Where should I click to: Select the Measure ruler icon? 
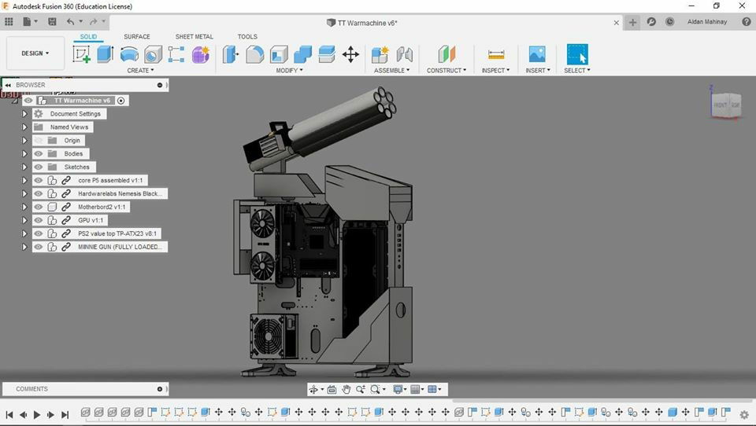pos(496,54)
